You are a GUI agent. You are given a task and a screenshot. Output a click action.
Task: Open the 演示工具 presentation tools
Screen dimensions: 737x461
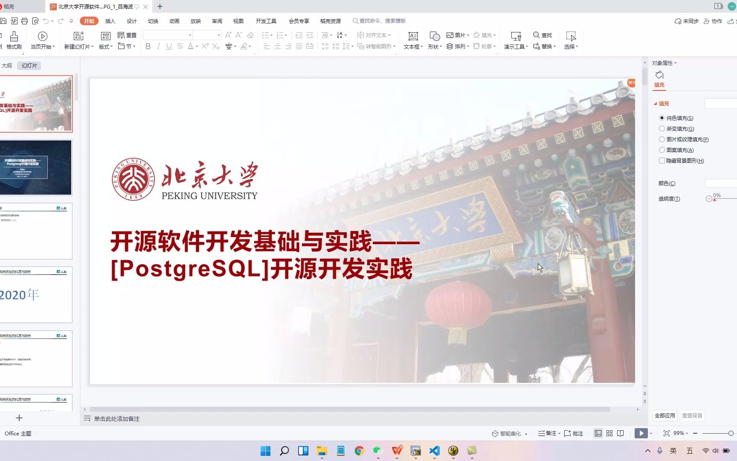click(x=515, y=41)
